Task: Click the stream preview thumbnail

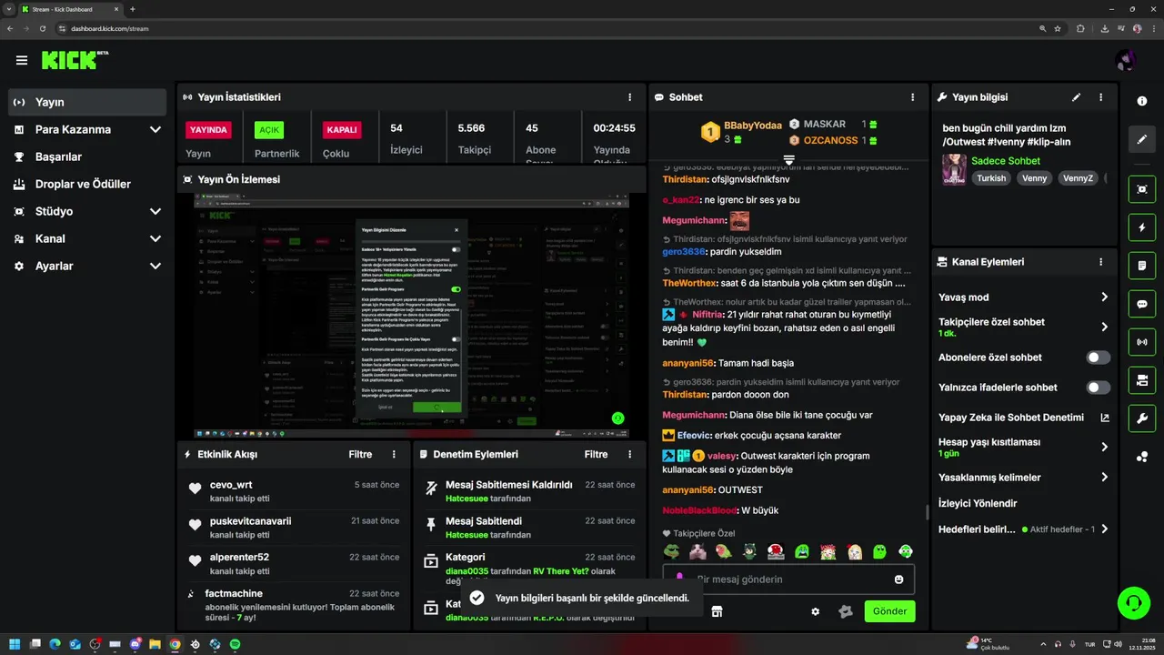Action: click(412, 315)
